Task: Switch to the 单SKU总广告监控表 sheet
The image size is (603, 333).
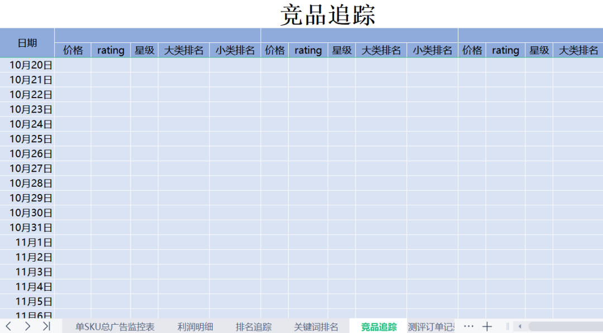Action: (x=114, y=327)
